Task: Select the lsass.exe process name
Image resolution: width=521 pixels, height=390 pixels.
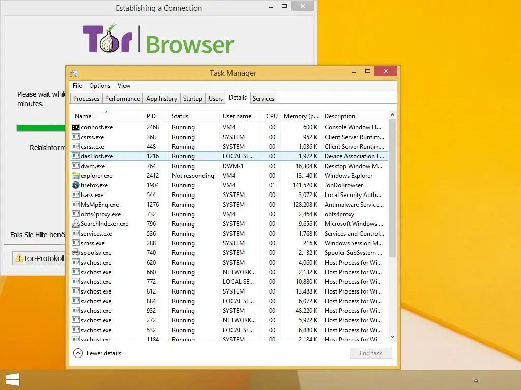Action: point(92,194)
